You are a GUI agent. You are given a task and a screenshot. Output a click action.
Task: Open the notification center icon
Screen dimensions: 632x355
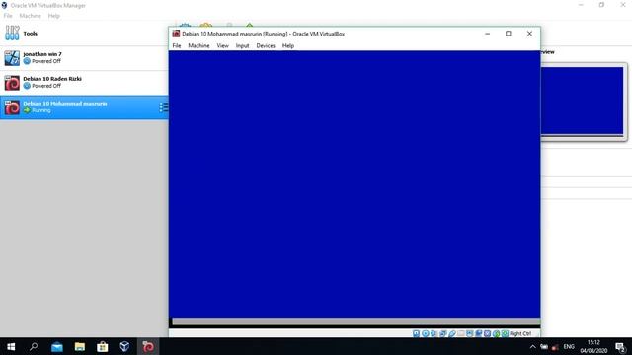coord(621,347)
